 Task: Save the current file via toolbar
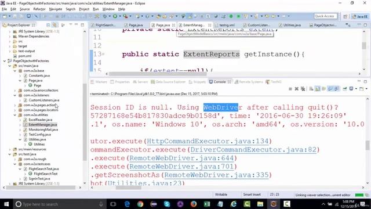point(15,16)
